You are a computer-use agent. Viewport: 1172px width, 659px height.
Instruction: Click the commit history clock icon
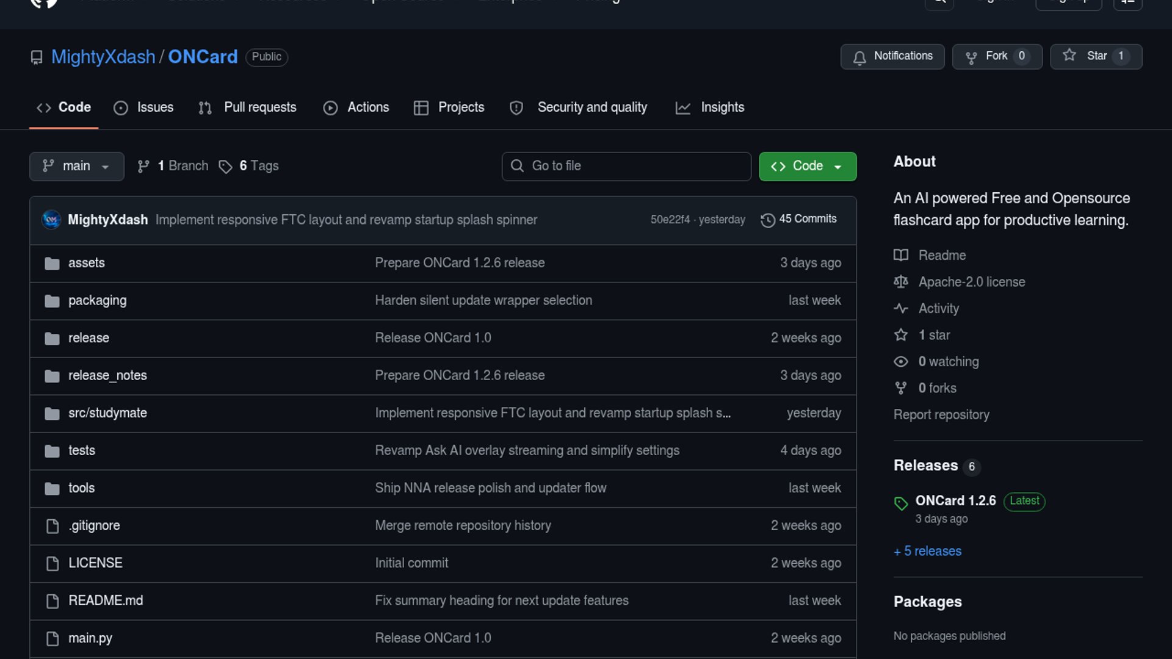767,220
